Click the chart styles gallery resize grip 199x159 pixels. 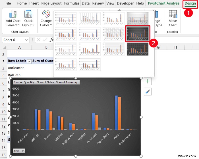(153, 75)
